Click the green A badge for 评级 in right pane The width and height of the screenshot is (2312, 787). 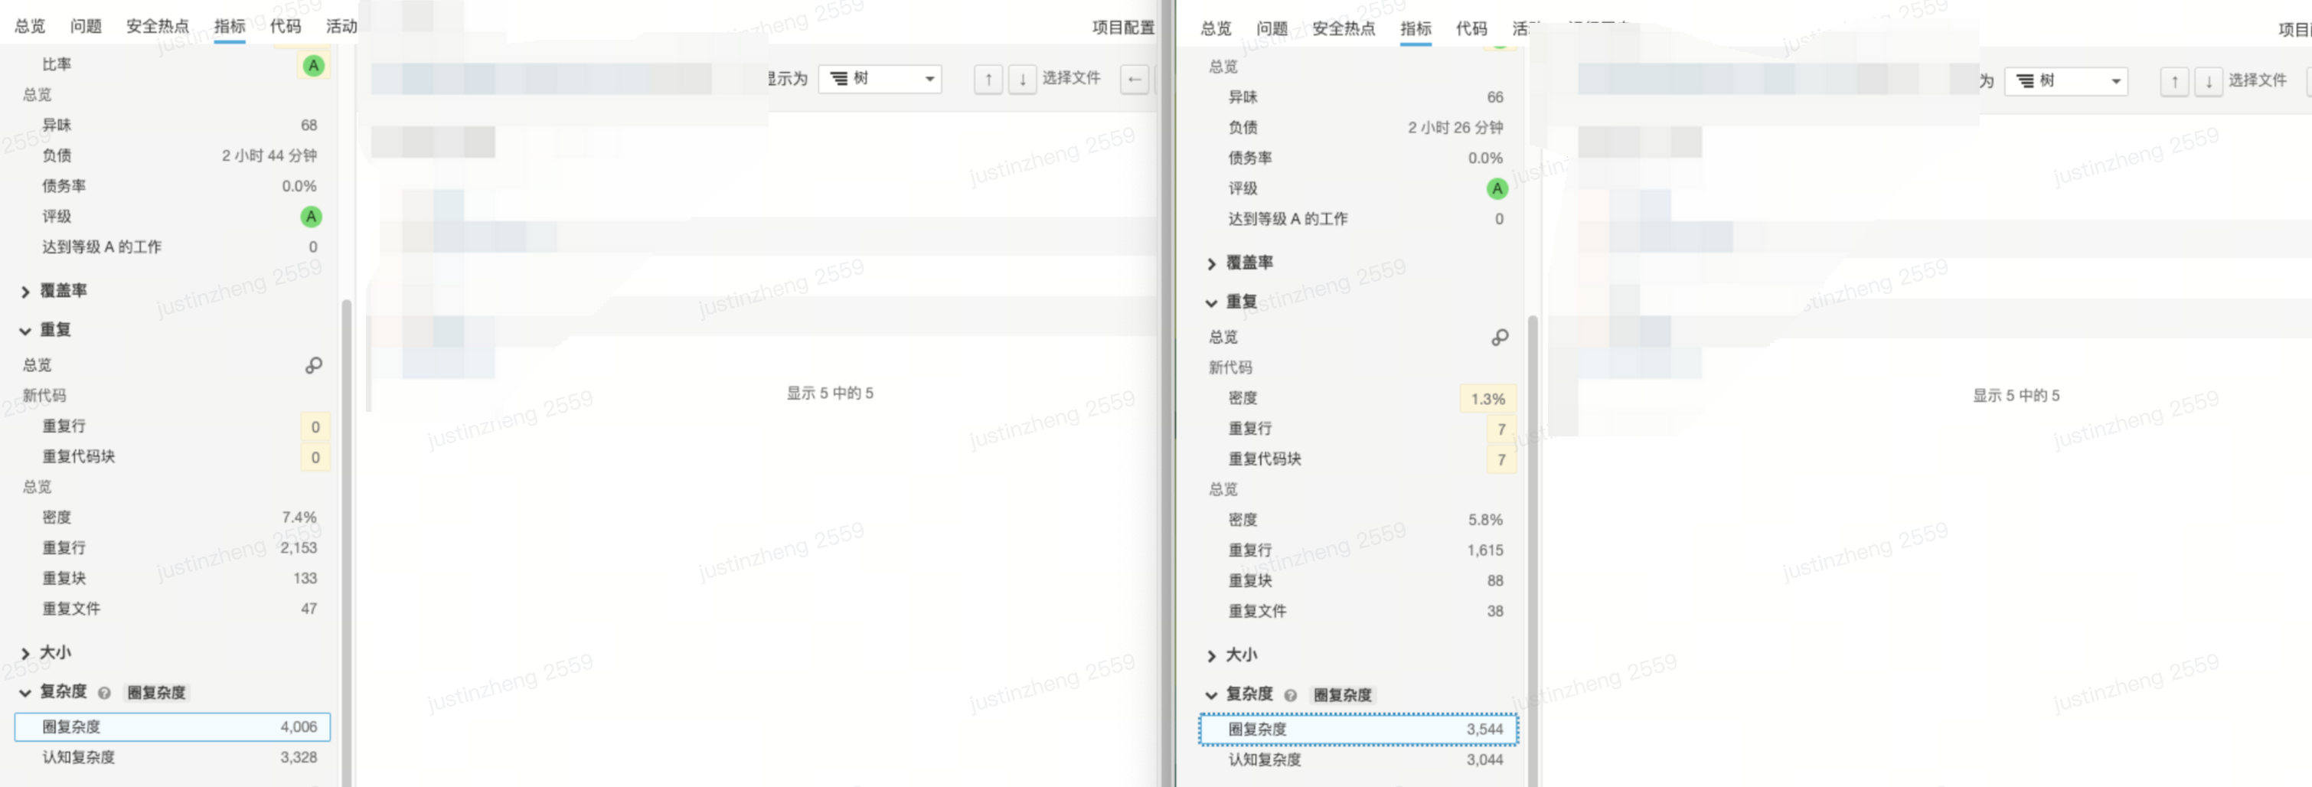click(1496, 188)
